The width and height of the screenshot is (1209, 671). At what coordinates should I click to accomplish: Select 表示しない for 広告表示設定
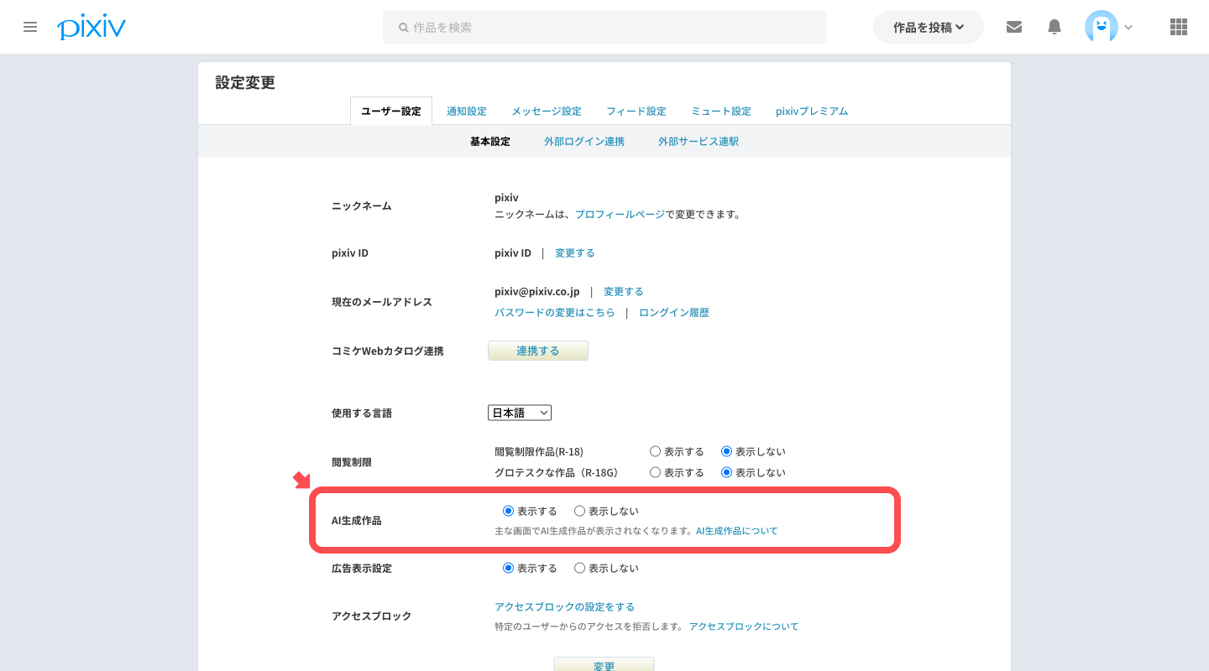(x=579, y=568)
